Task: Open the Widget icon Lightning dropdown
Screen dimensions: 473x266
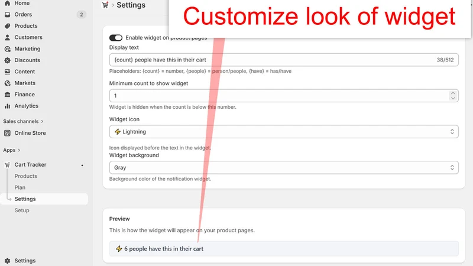Action: [284, 132]
